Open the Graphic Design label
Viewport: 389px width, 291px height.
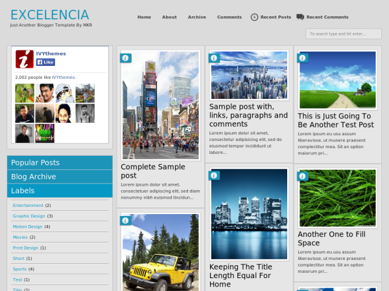click(x=29, y=216)
